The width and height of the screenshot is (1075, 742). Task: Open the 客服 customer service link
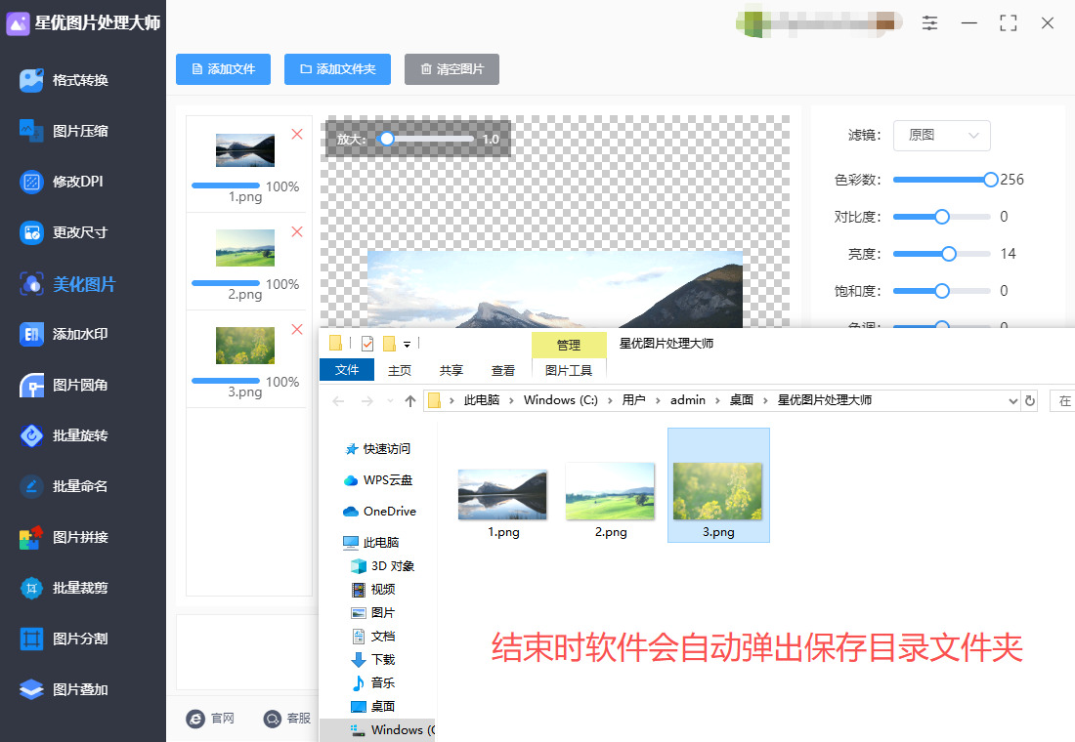click(287, 718)
